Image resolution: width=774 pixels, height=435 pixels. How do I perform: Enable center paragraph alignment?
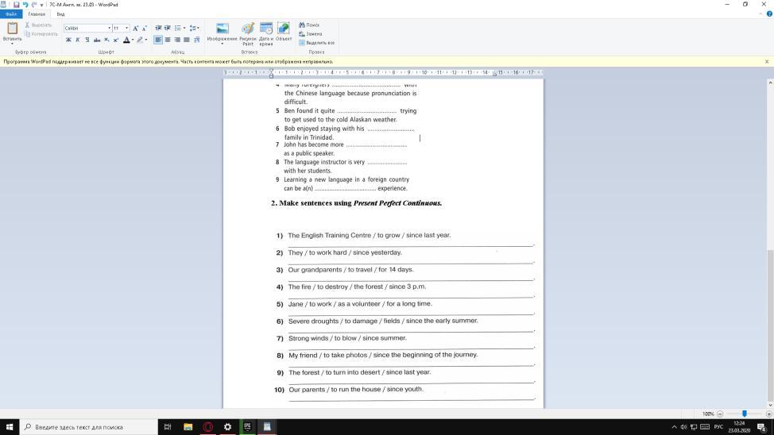coord(168,40)
